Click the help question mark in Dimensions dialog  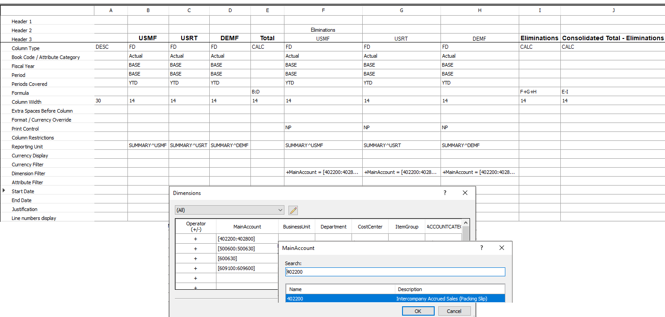pyautogui.click(x=445, y=193)
